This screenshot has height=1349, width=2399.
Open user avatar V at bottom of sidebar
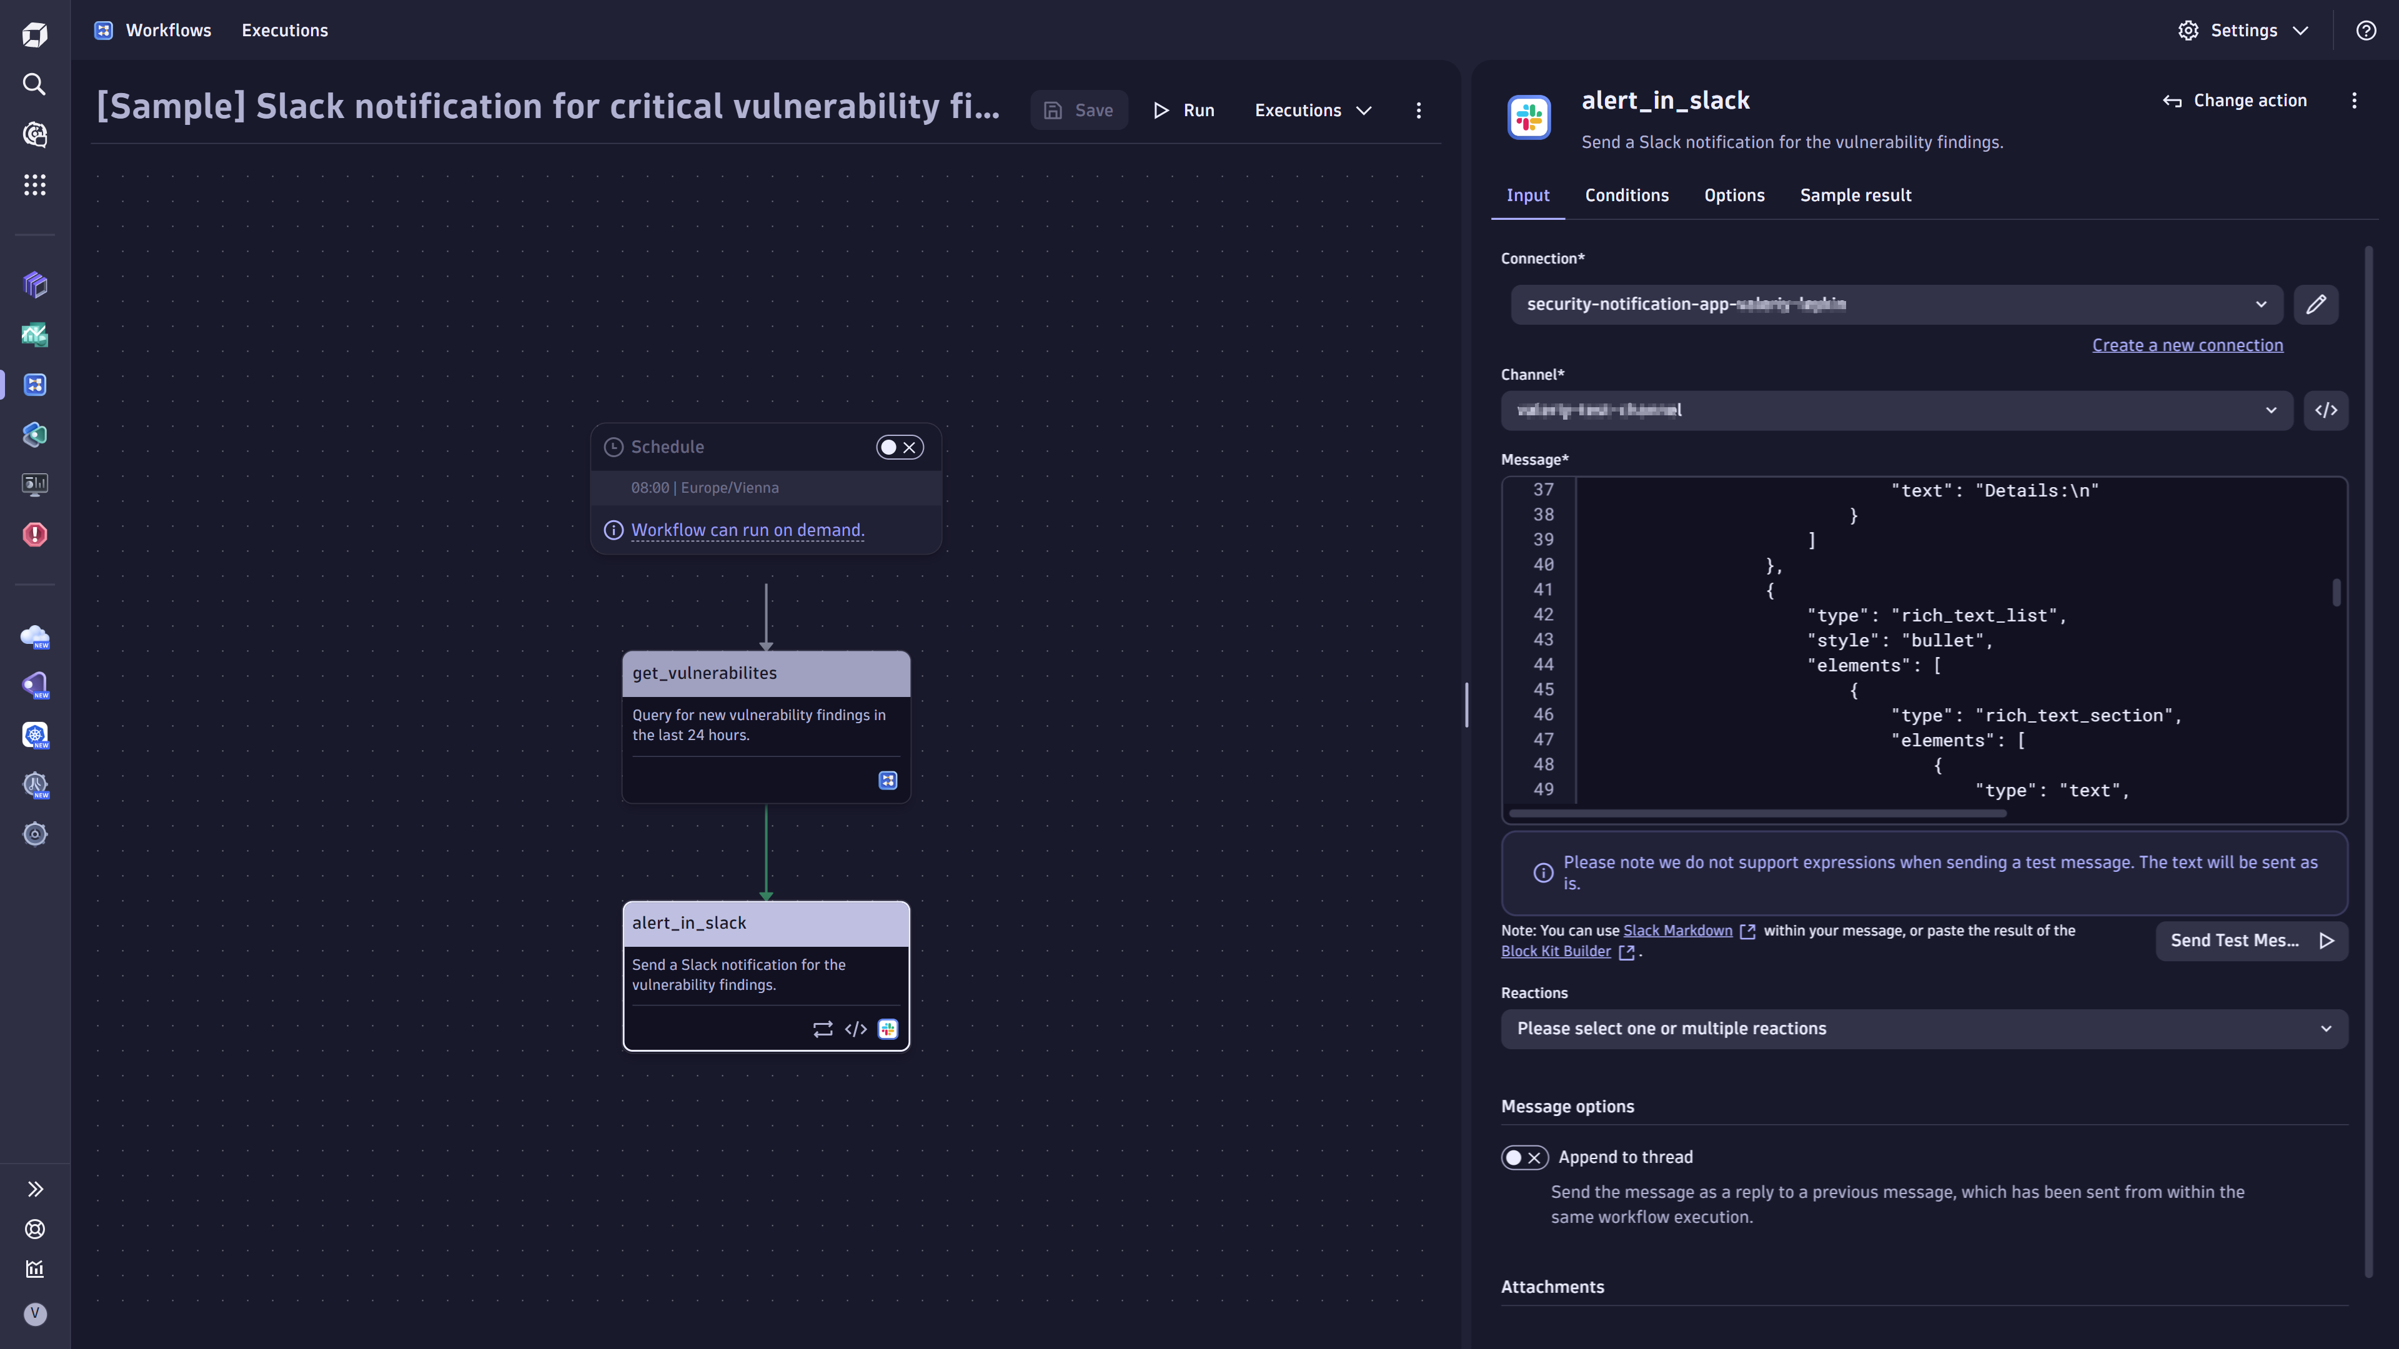tap(34, 1313)
